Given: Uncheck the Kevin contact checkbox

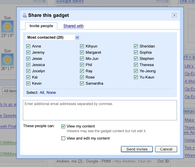Looking at the screenshot, I should coord(28,83).
